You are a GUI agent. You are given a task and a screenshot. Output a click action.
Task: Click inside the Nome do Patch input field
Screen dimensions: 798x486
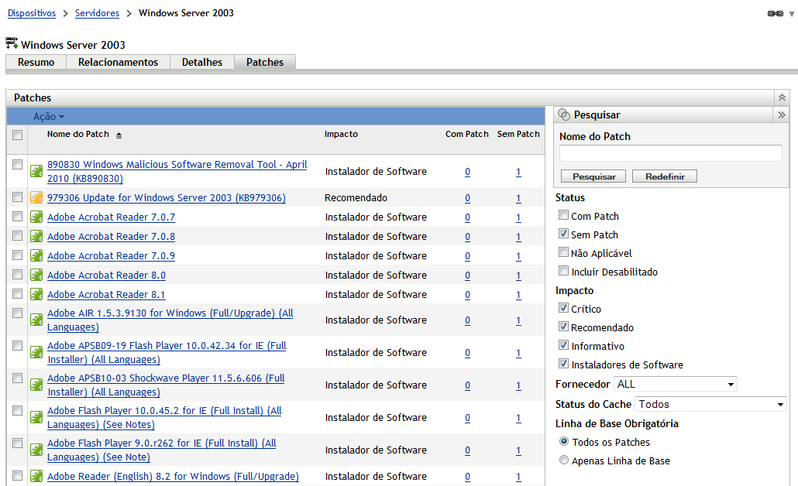pos(669,152)
